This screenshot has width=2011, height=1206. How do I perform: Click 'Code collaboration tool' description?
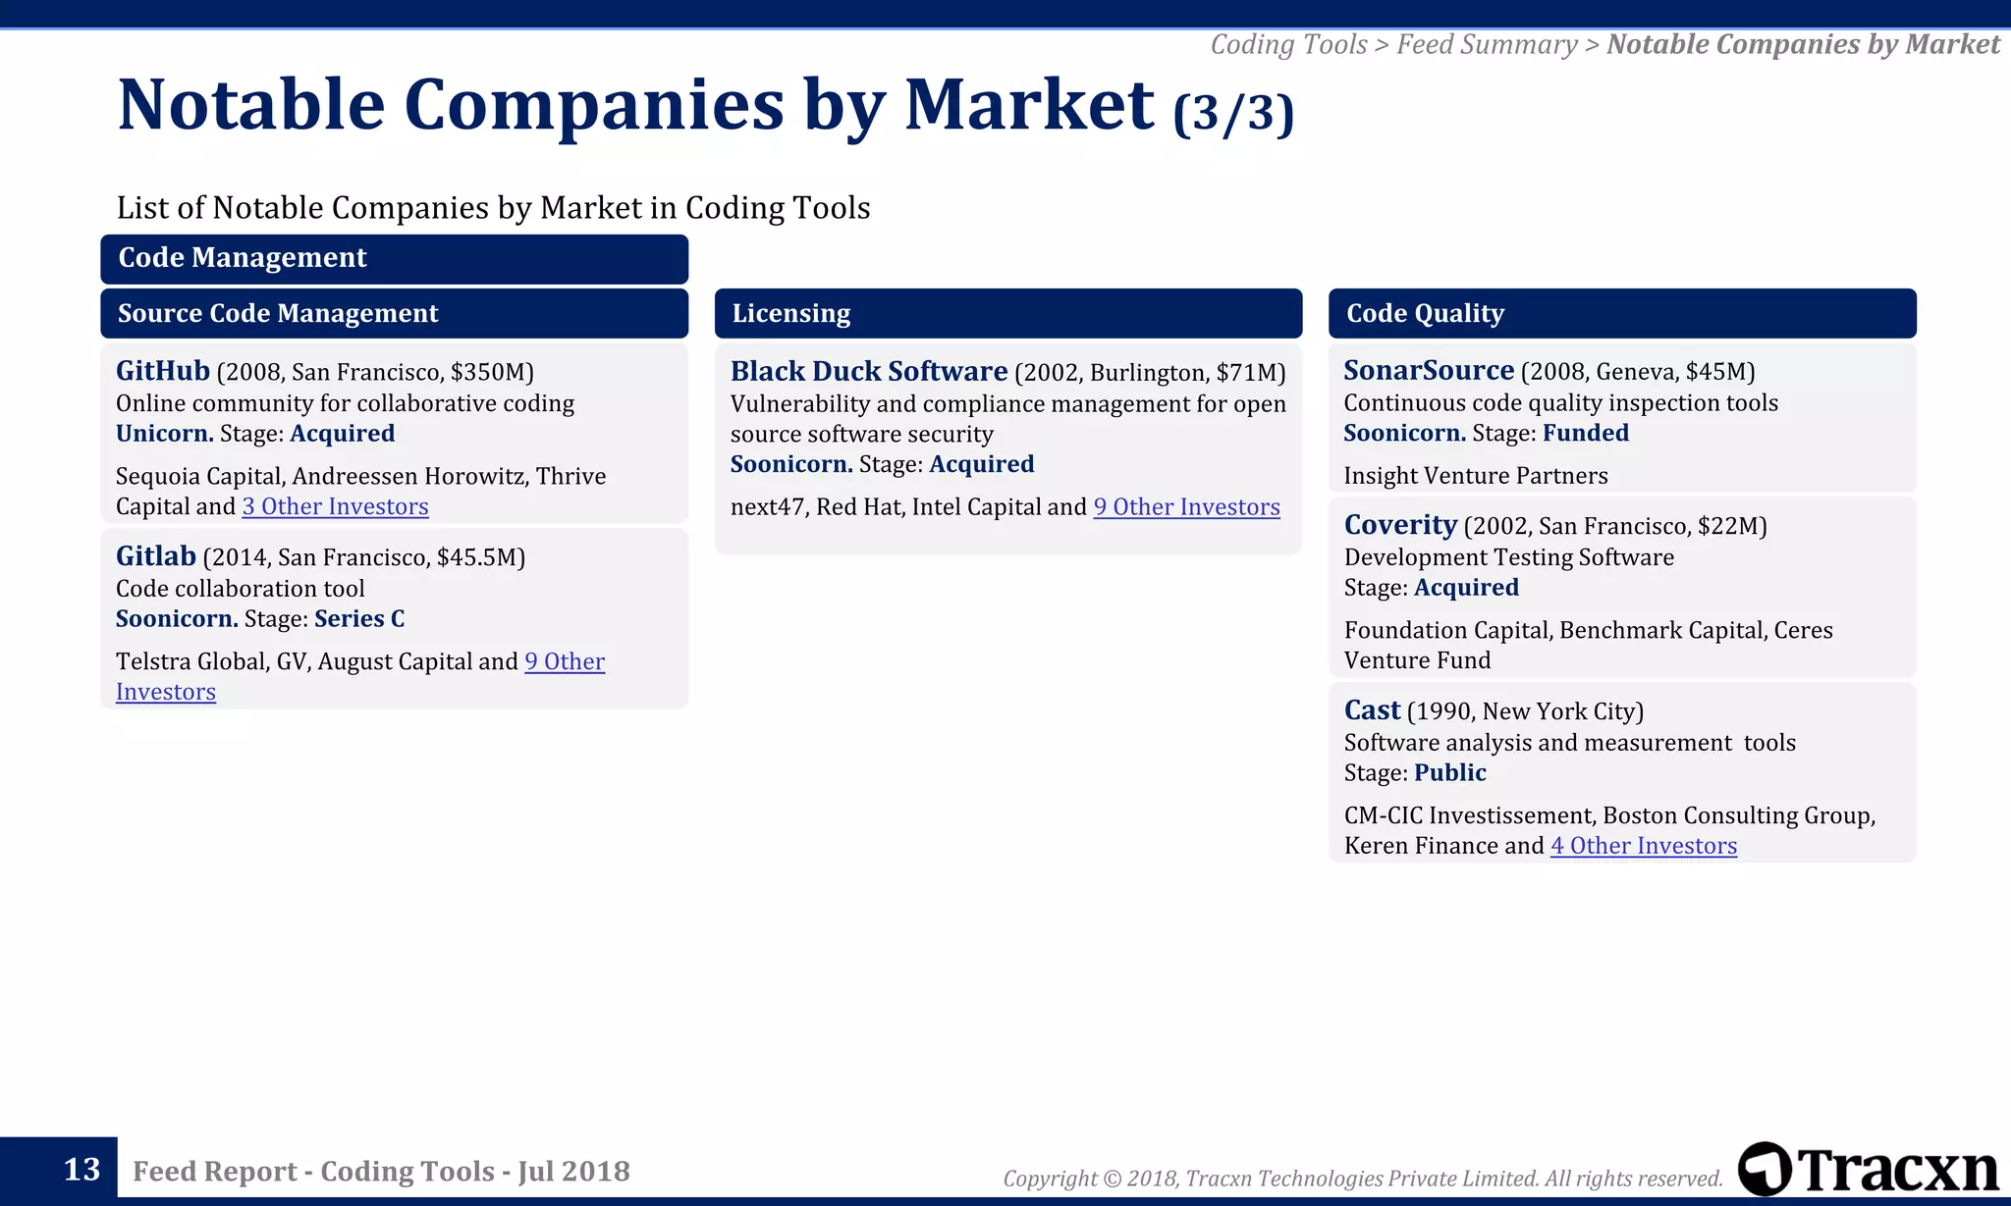click(x=241, y=589)
